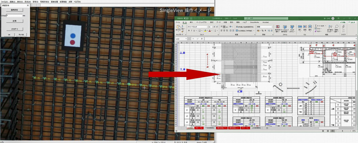Click the Excel search box
358x143 pixels.
(266, 18)
